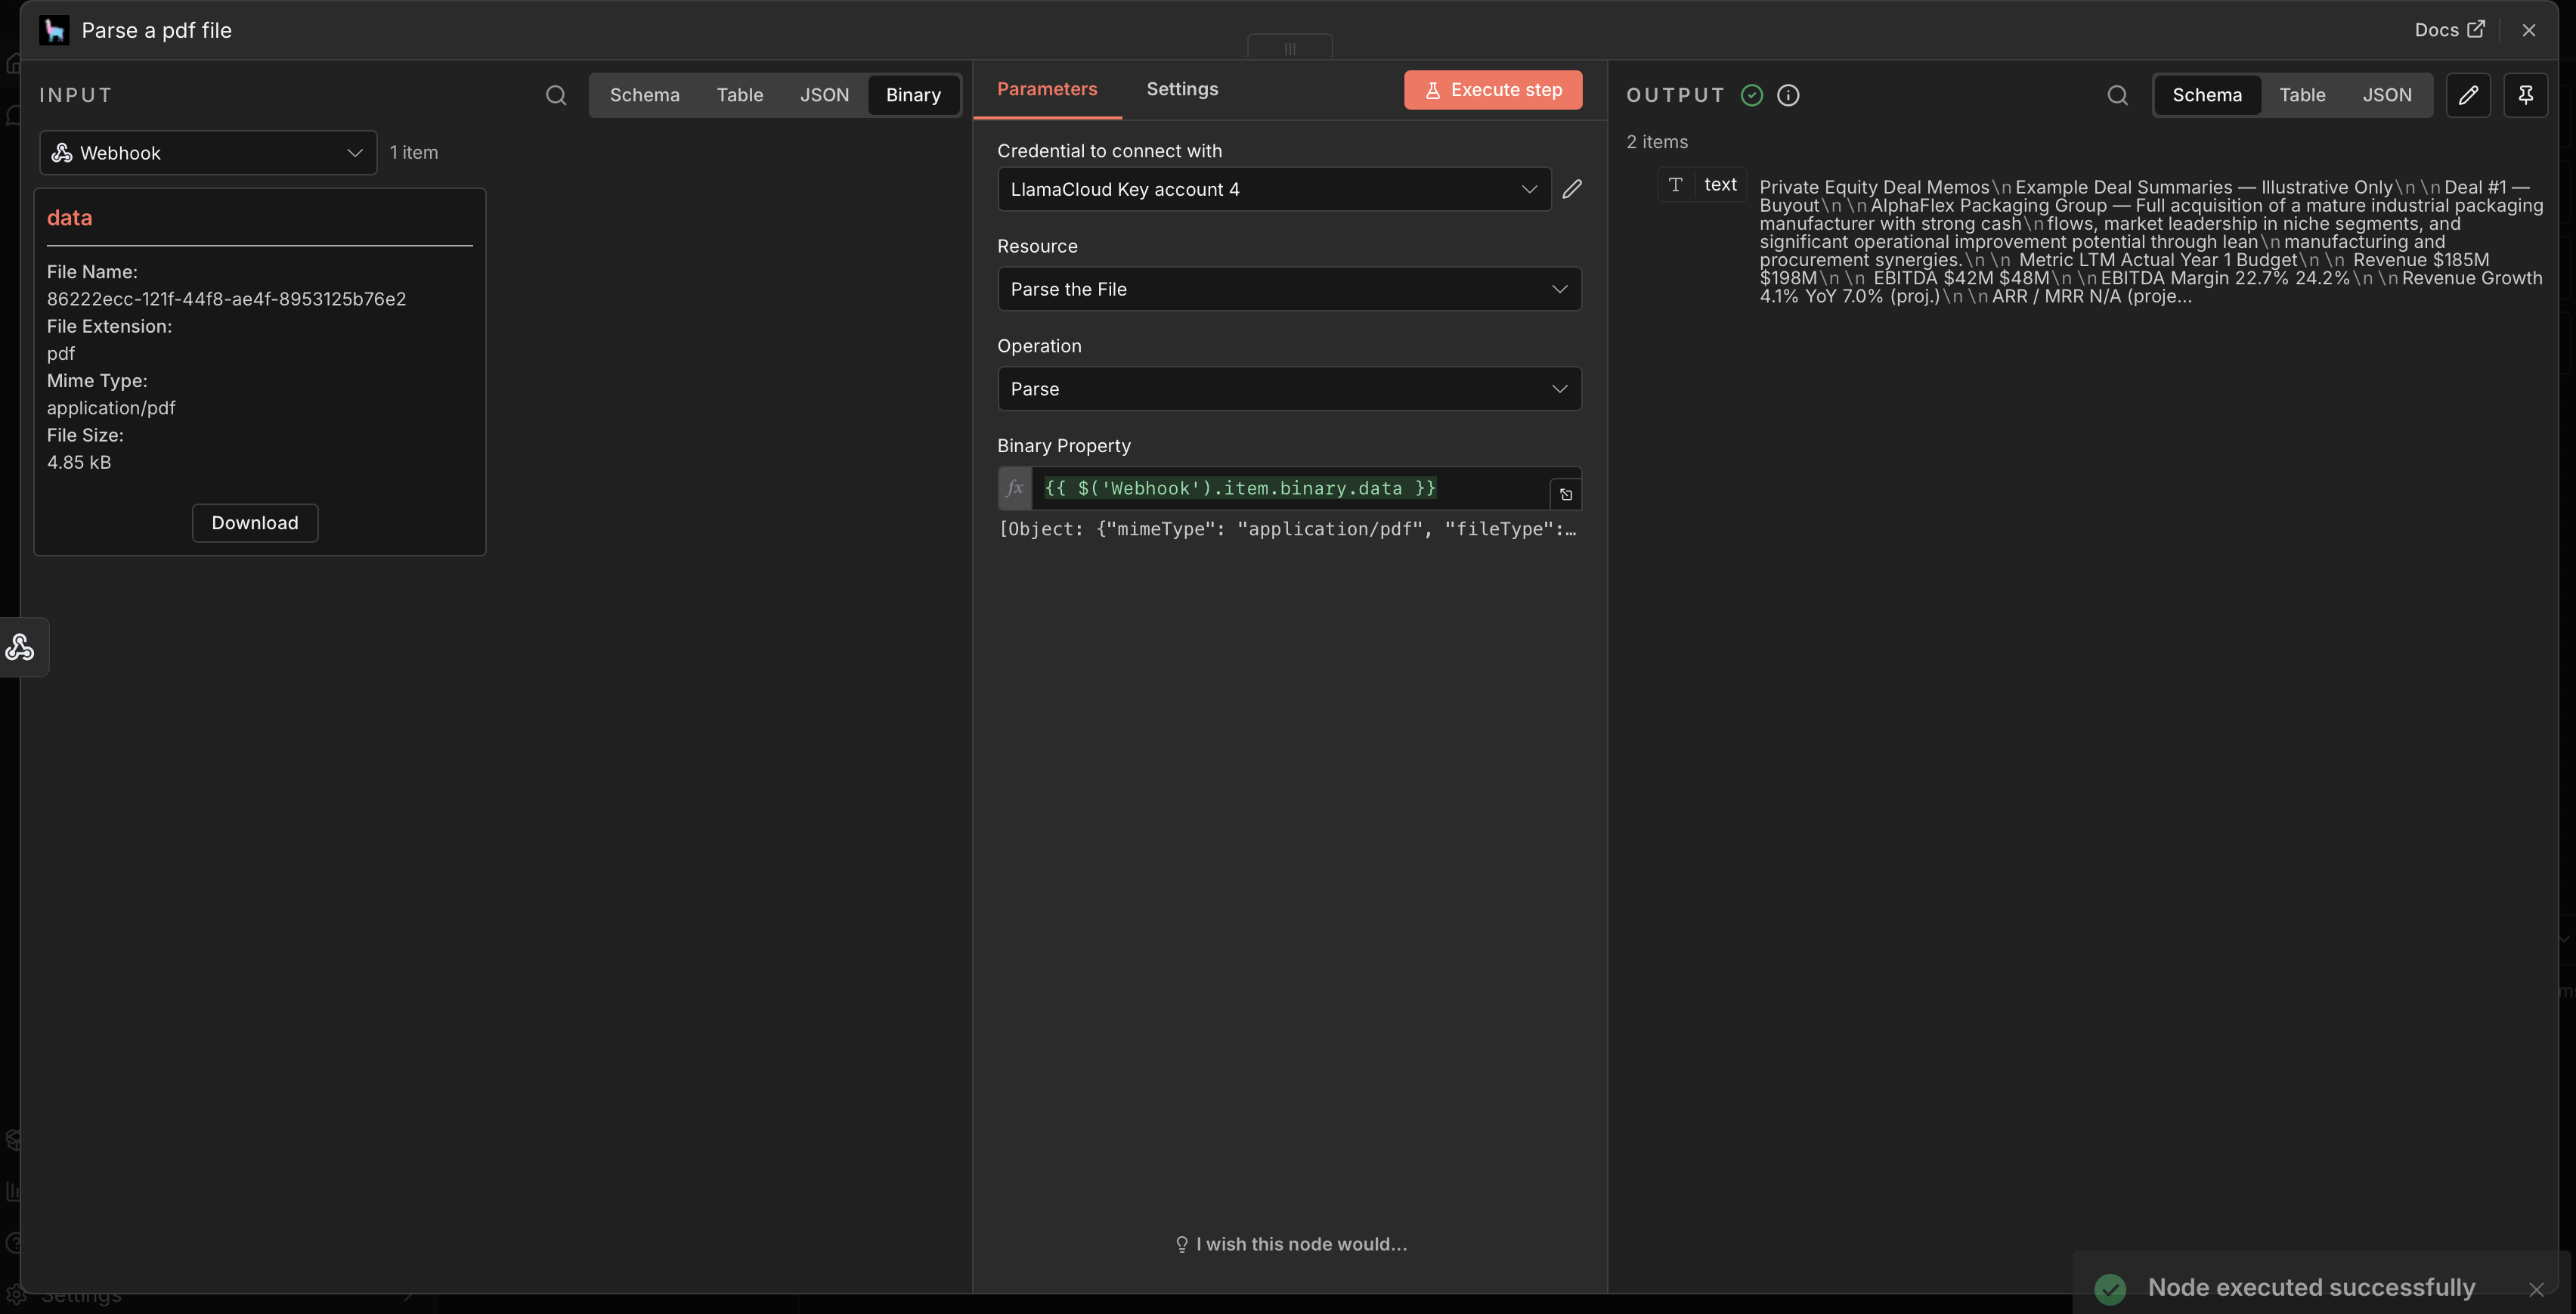
Task: Edit LlamaCloud credential via the pencil icon
Action: tap(1572, 189)
